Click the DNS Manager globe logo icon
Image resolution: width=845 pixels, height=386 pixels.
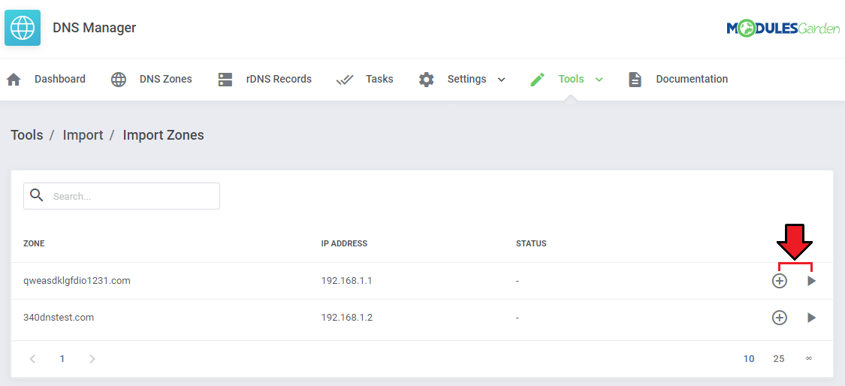click(23, 28)
